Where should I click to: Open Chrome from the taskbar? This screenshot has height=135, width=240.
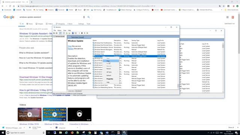tap(90, 132)
